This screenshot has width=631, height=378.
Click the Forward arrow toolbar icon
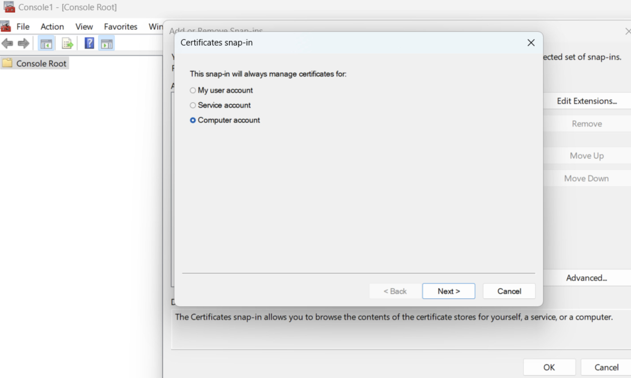click(23, 43)
